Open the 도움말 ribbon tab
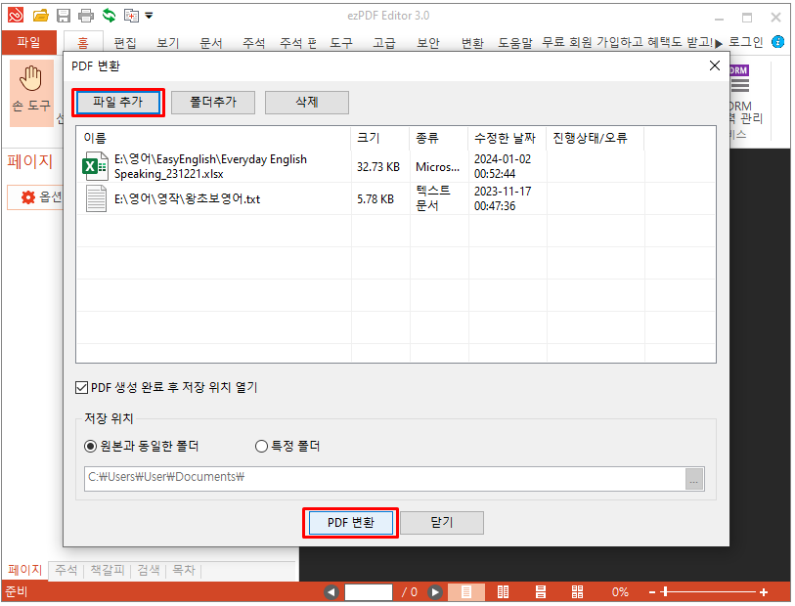Viewport: 795px width, 606px height. point(515,43)
